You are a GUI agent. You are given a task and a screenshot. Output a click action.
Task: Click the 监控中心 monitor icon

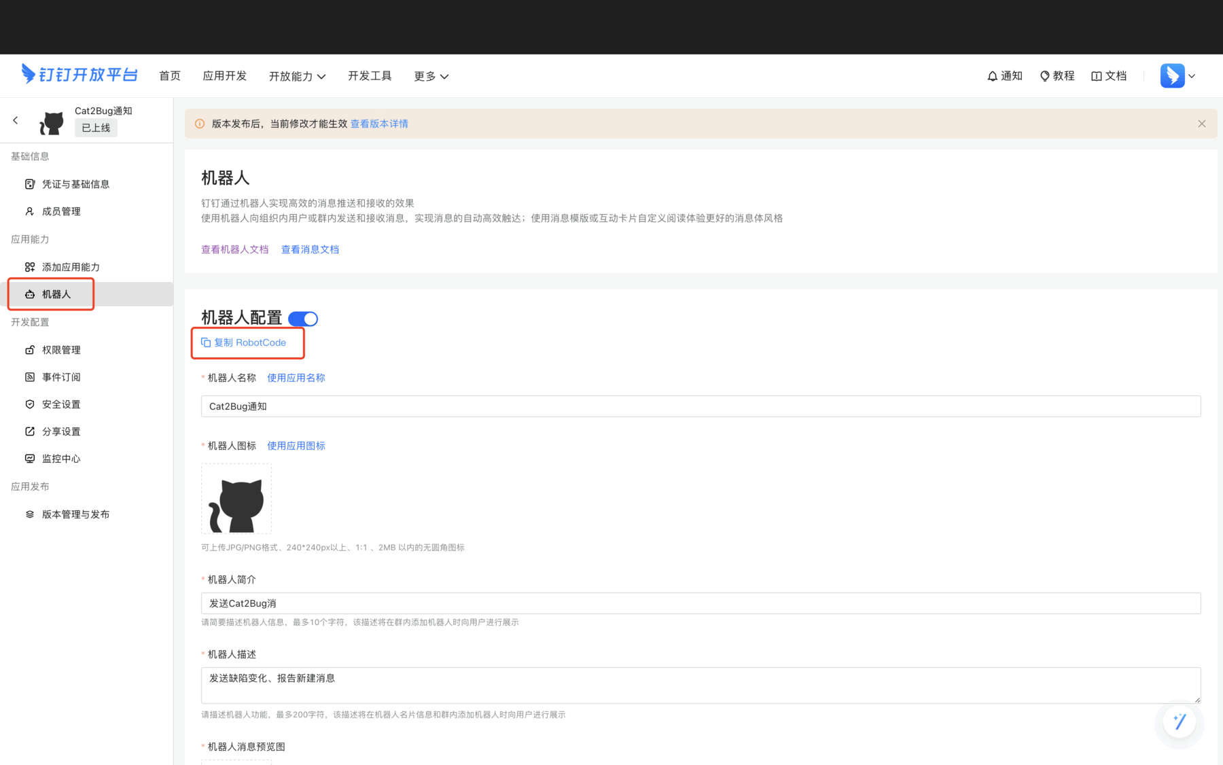(x=30, y=459)
